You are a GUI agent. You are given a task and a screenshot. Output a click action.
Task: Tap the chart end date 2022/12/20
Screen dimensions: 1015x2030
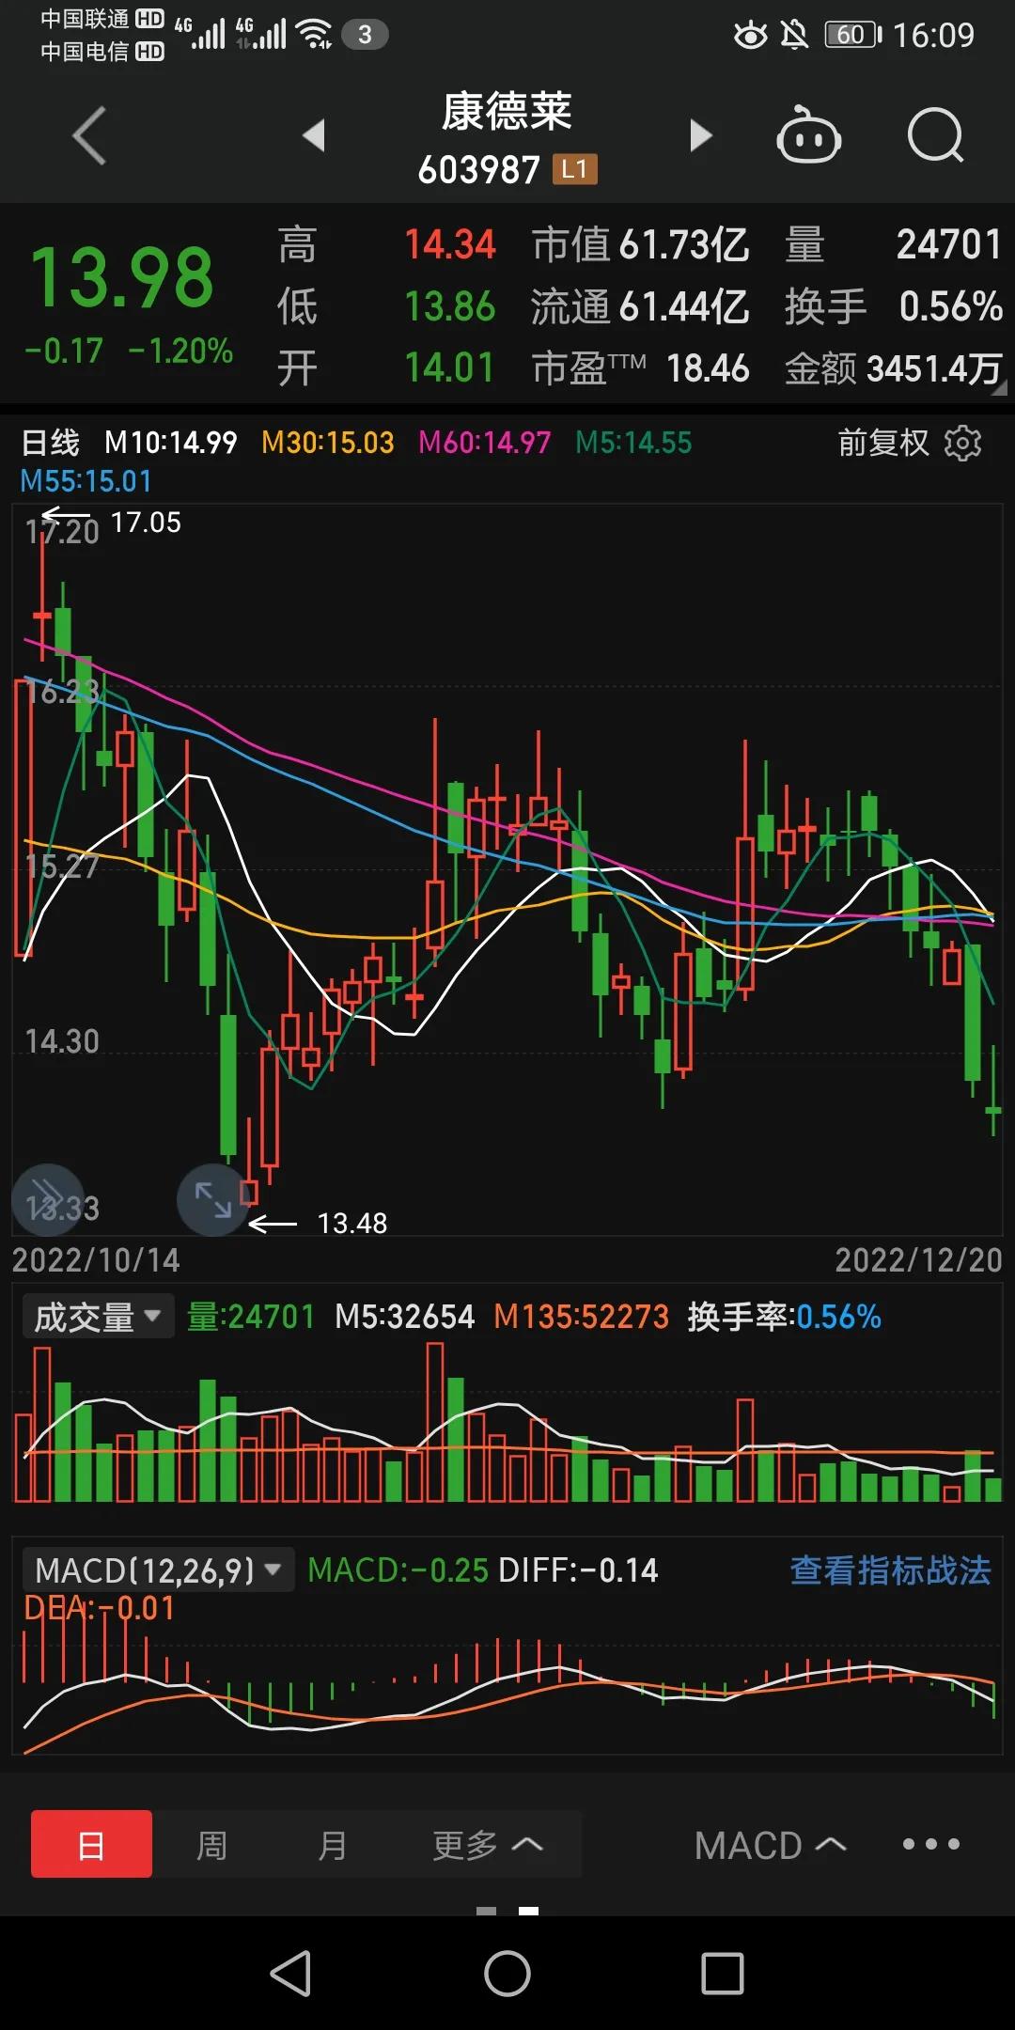point(918,1260)
